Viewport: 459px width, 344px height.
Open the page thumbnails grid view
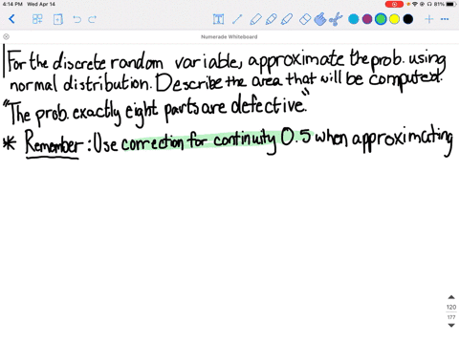point(37,19)
